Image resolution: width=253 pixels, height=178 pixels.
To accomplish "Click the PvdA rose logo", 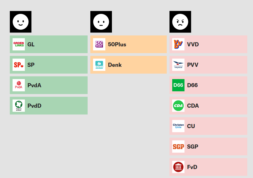I will [19, 85].
